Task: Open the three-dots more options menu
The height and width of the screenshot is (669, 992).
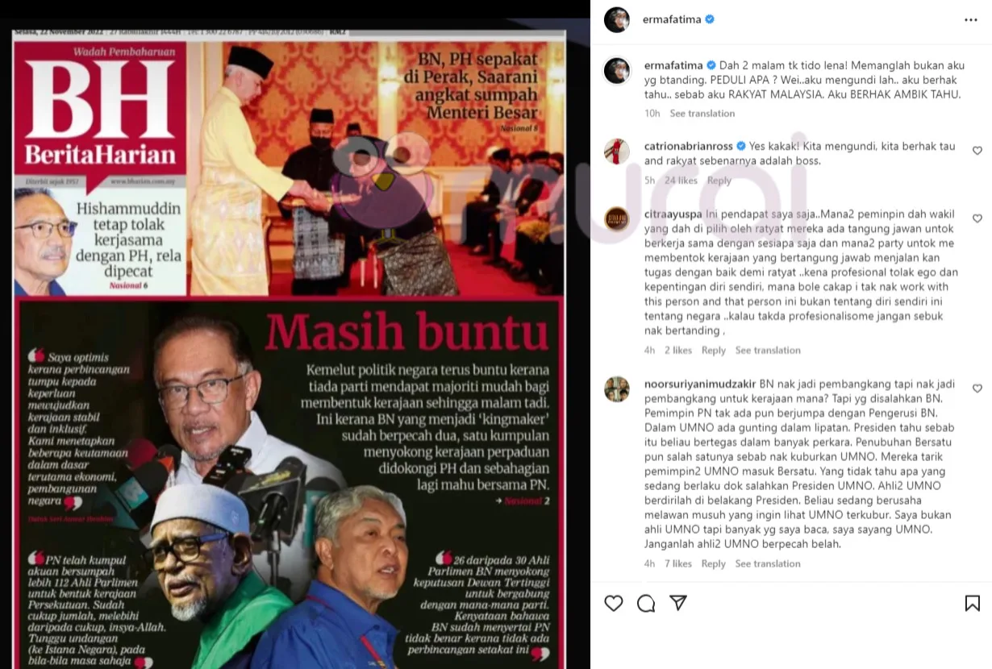Action: pyautogui.click(x=970, y=19)
